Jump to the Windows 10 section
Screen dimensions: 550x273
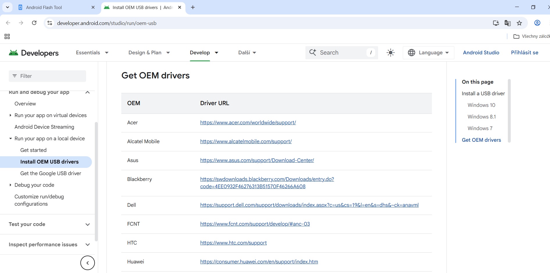[x=481, y=105]
